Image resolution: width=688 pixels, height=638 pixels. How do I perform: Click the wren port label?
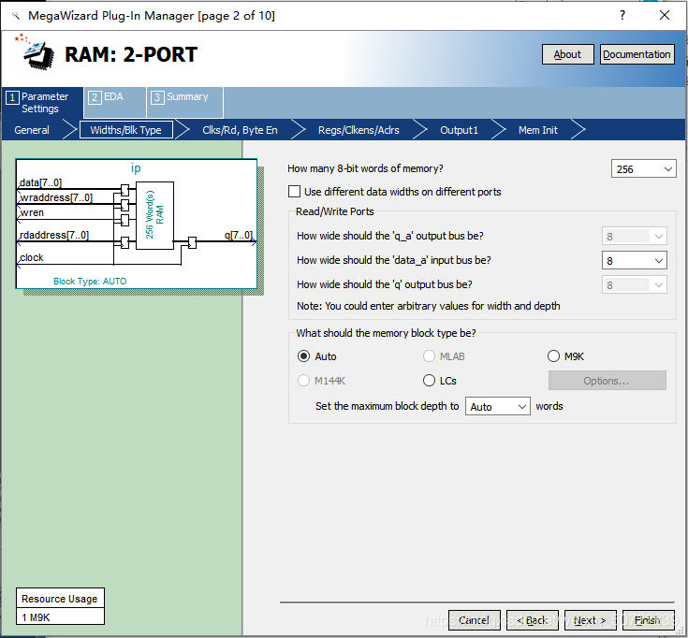coord(32,212)
